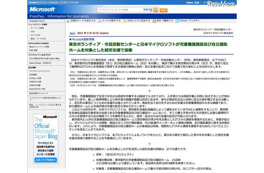This screenshot has width=264, height=173.
Task: Click the blue 公式ブログを読む button
Action: (45, 160)
